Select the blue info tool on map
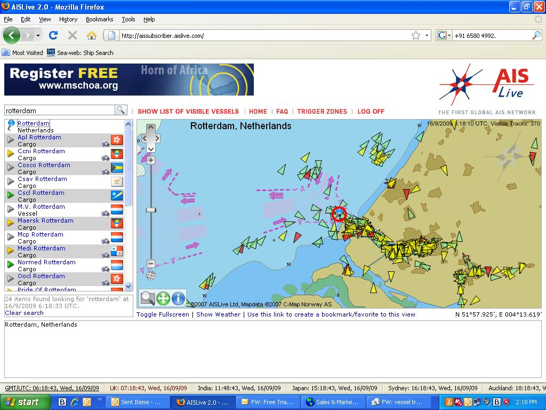This screenshot has height=410, width=546. click(178, 298)
